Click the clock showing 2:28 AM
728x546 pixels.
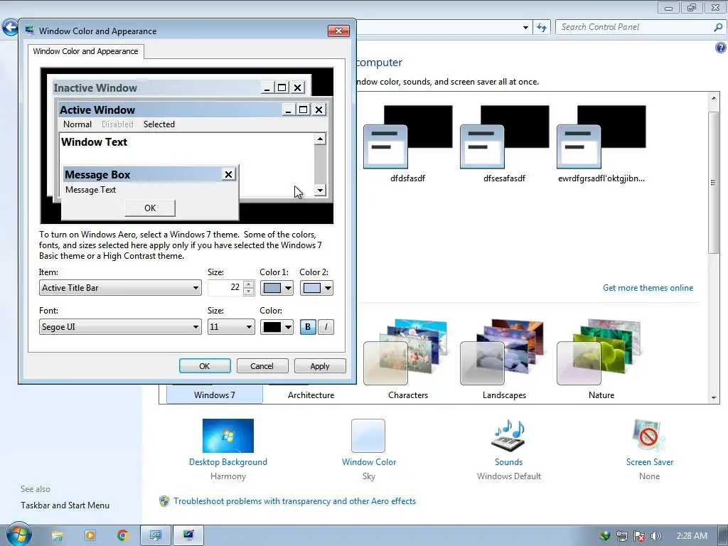[x=692, y=536]
